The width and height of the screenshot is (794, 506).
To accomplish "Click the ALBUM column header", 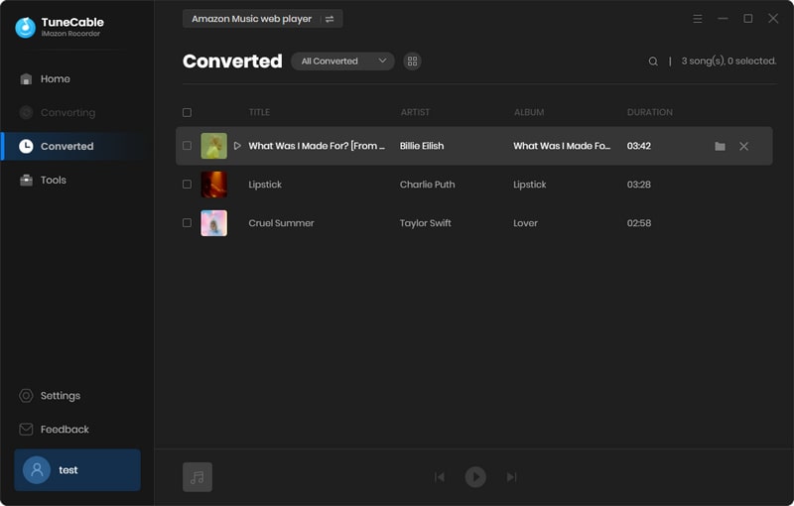I will (529, 112).
